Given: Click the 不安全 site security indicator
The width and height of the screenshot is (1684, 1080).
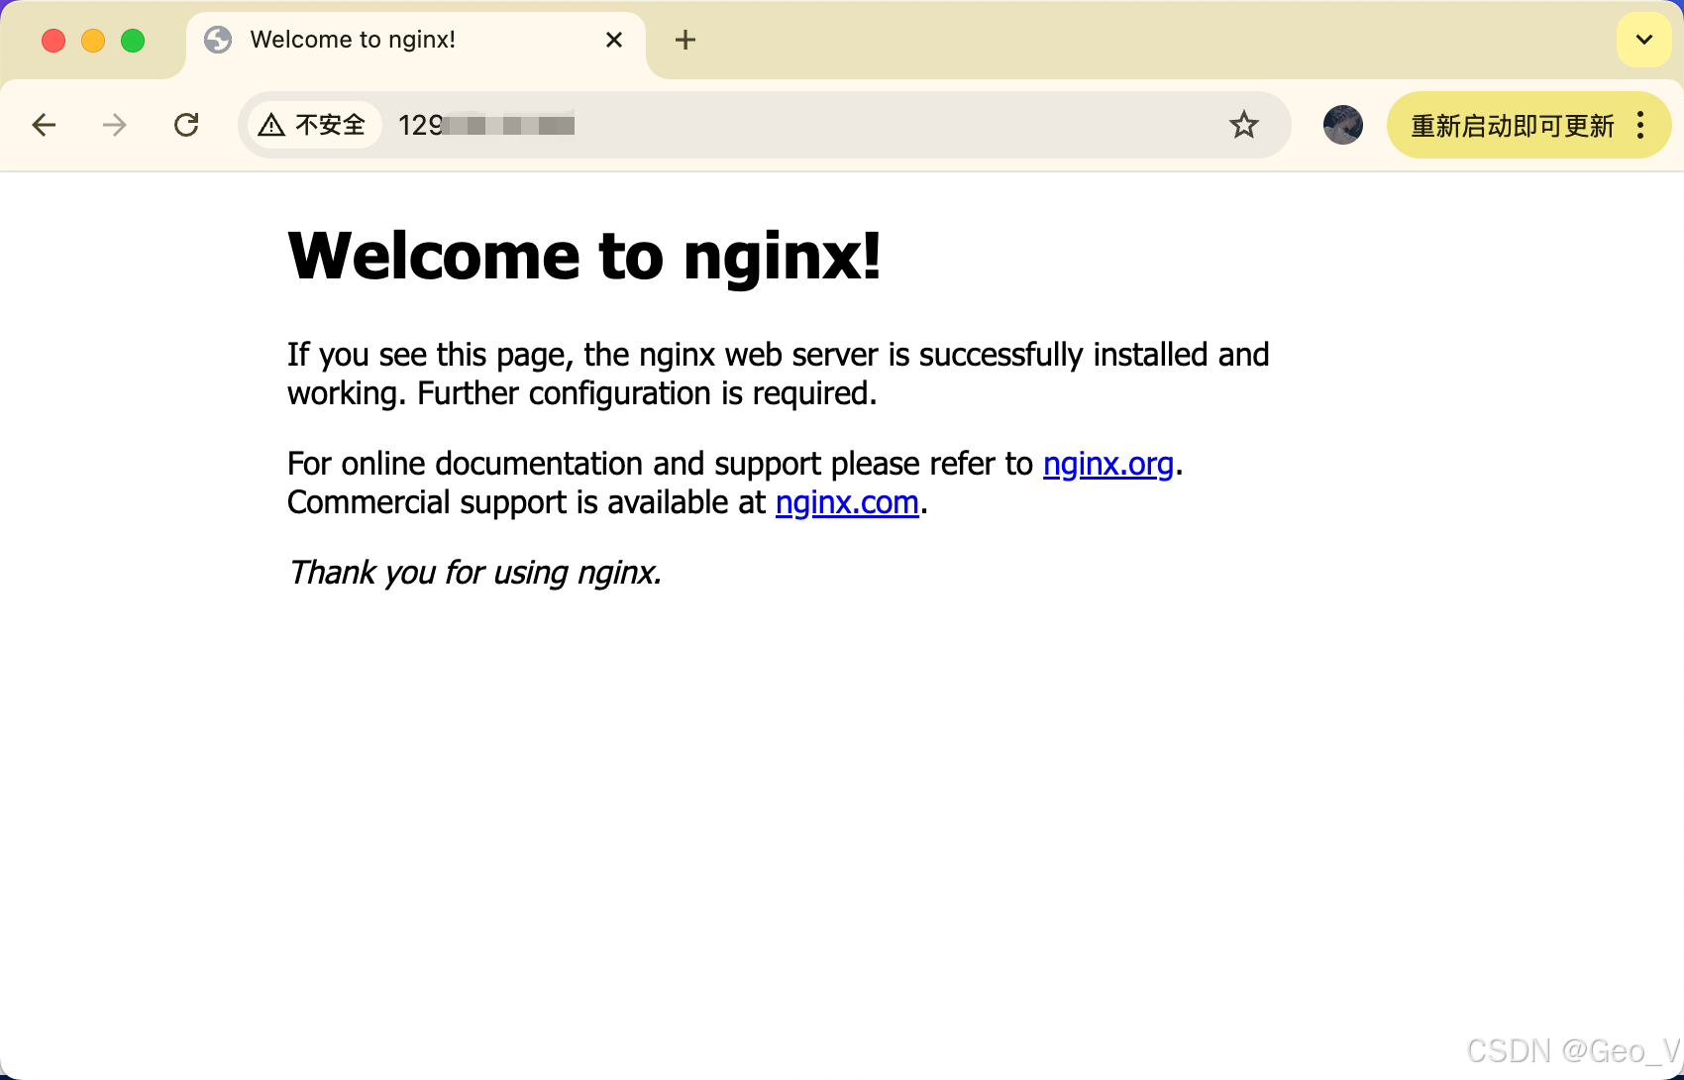Looking at the screenshot, I should pos(314,125).
